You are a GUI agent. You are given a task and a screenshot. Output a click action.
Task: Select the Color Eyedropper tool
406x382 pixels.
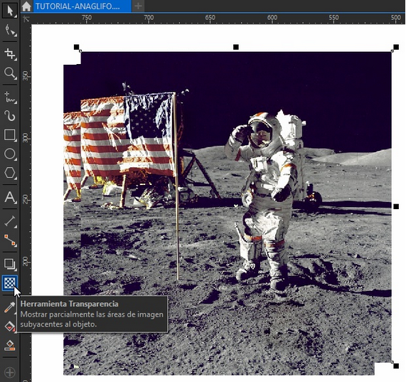coord(10,307)
